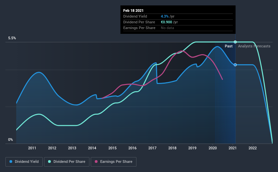Image resolution: width=278 pixels, height=172 pixels.
Task: Click the Feb 18 2021 tooltip date
Action: point(133,10)
